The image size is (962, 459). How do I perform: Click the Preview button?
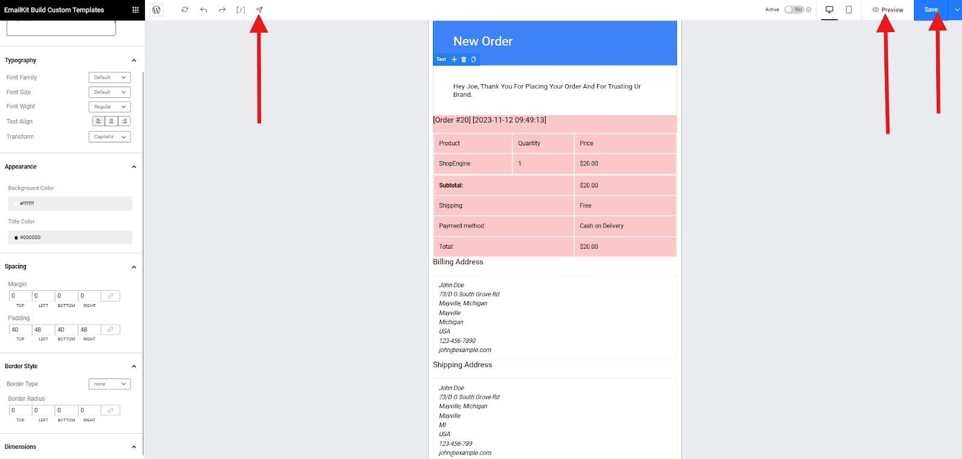pos(887,10)
